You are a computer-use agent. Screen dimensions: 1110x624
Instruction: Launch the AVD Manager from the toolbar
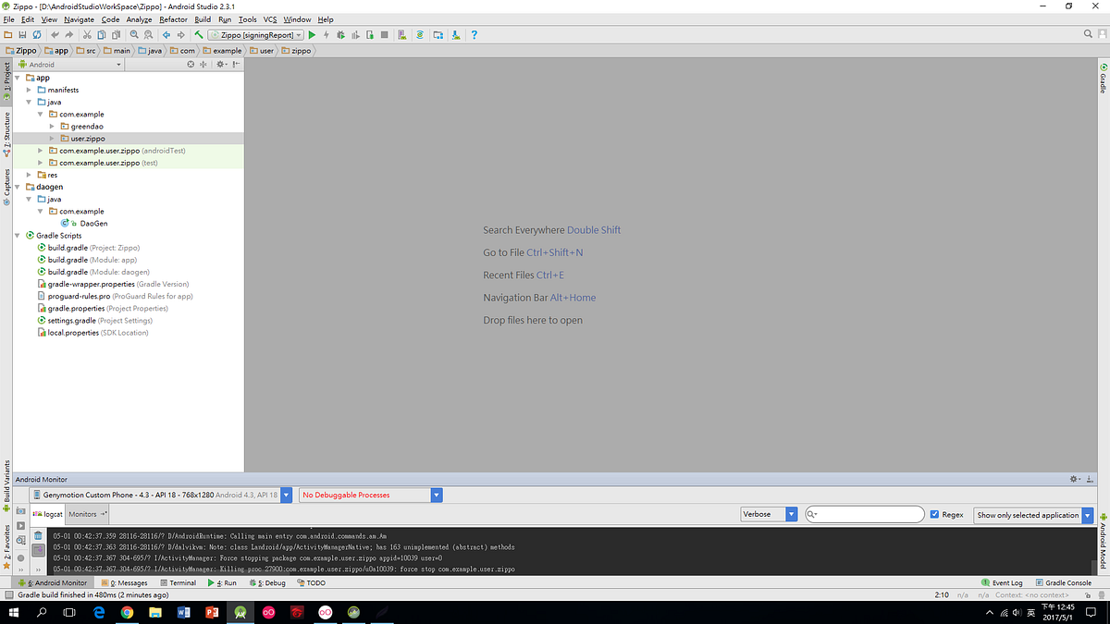tap(401, 34)
